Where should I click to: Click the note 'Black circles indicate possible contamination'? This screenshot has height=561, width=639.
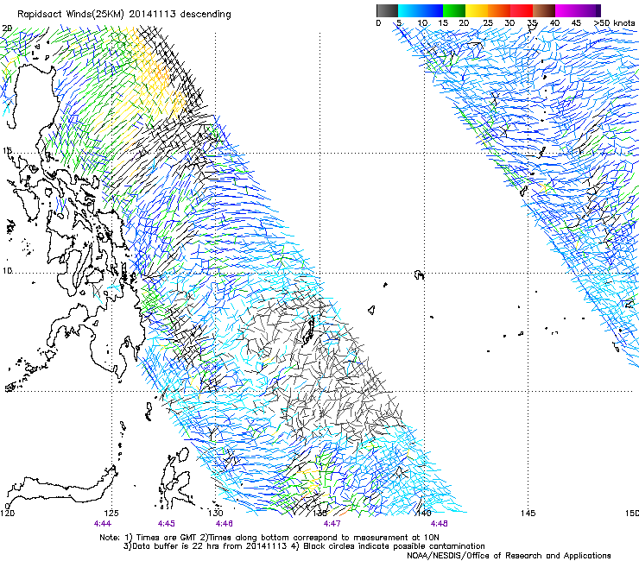[394, 546]
